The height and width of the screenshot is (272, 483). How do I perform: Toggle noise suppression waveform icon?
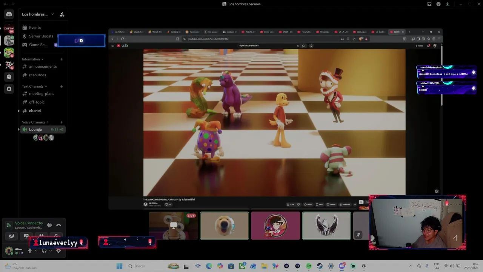(x=49, y=225)
